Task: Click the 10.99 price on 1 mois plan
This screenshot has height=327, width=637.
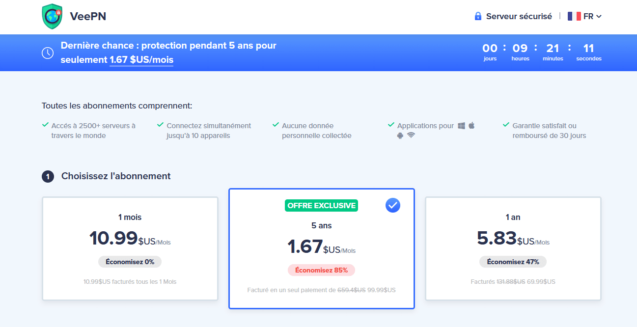Action: coord(113,238)
